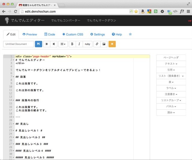This screenshot has width=192, height=160.
Task: Expand the ラベル dropdown
Action: [x=171, y=88]
